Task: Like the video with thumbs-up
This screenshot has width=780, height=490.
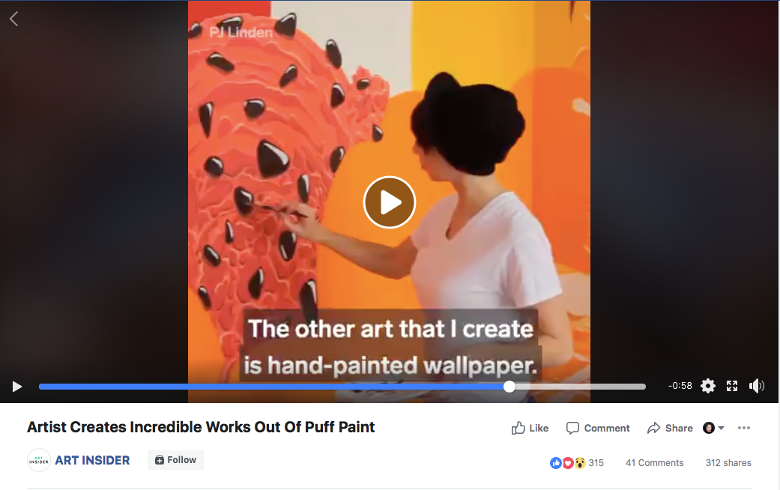Action: [x=530, y=428]
